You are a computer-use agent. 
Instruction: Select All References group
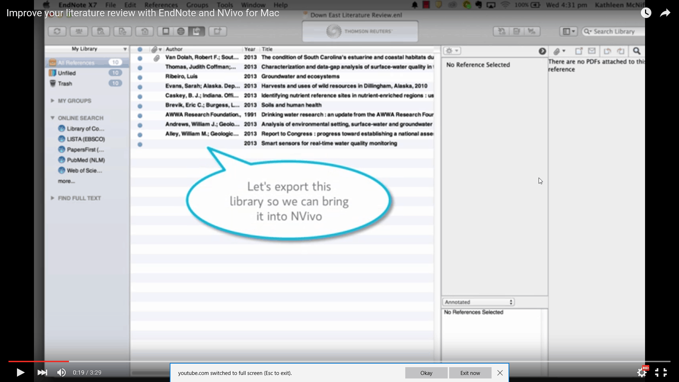pos(87,63)
